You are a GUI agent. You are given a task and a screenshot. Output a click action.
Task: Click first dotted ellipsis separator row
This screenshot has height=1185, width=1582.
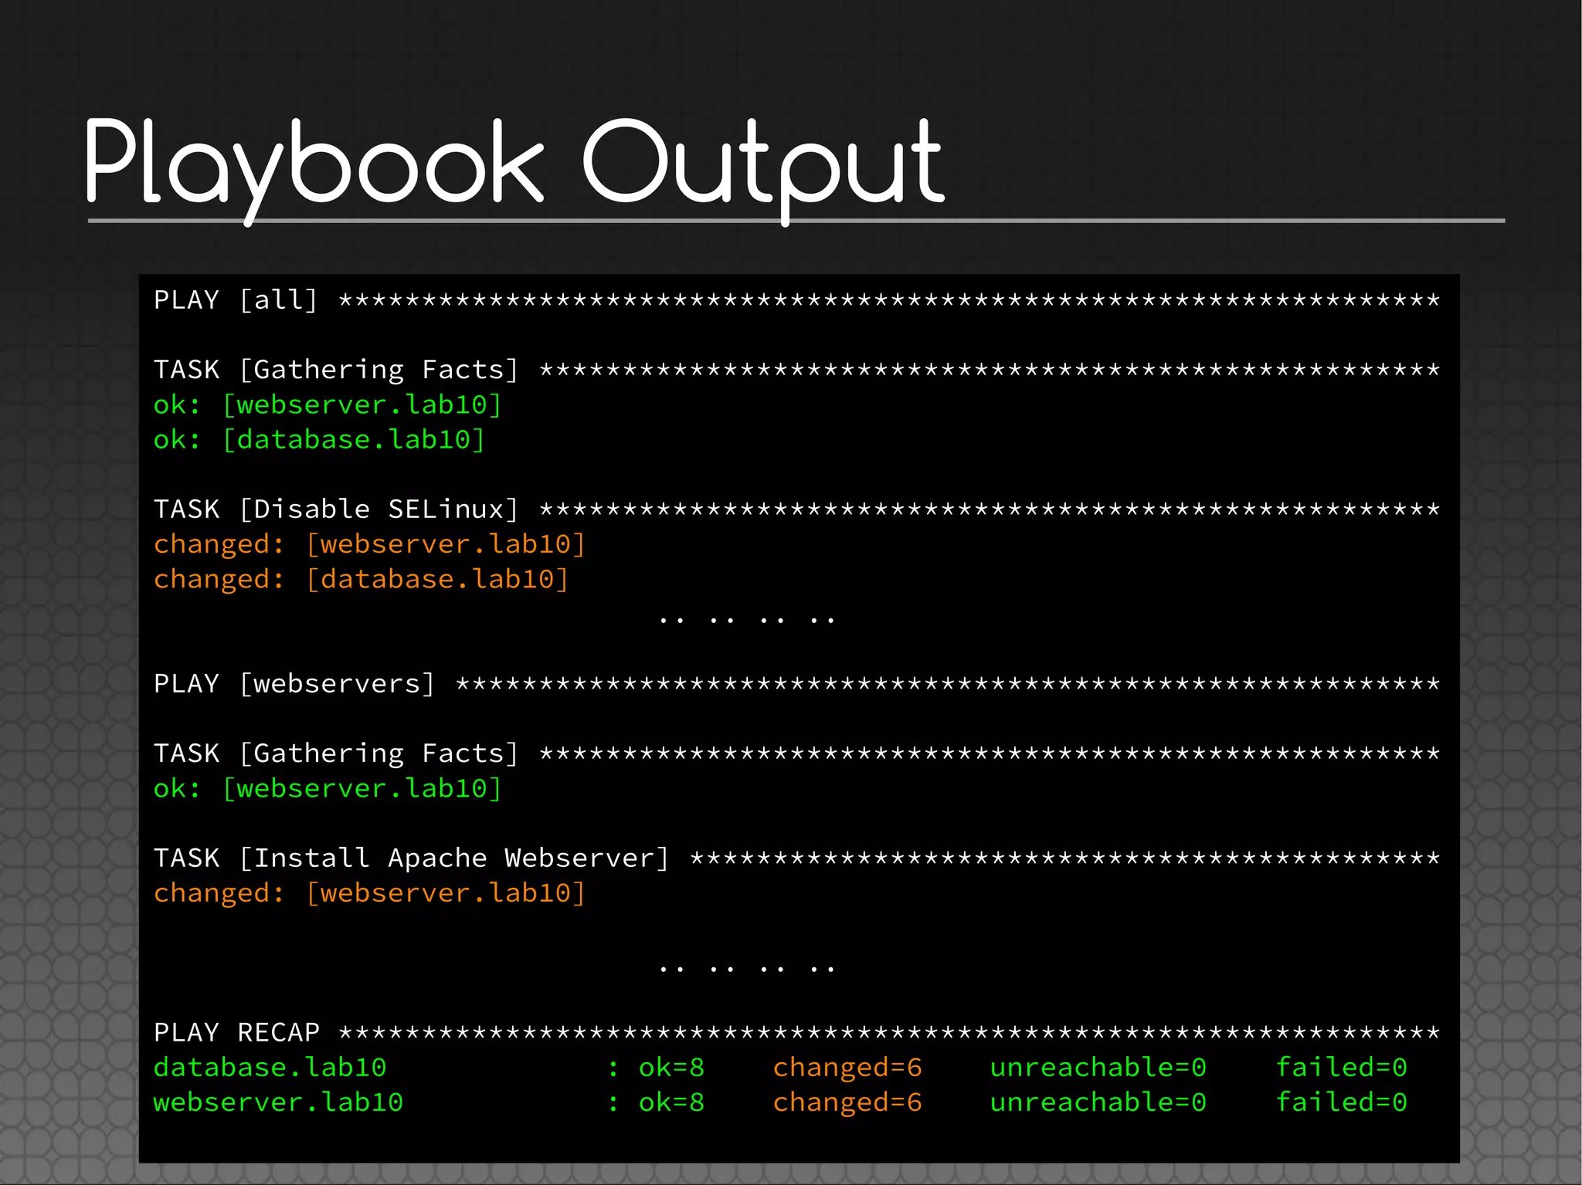point(747,619)
